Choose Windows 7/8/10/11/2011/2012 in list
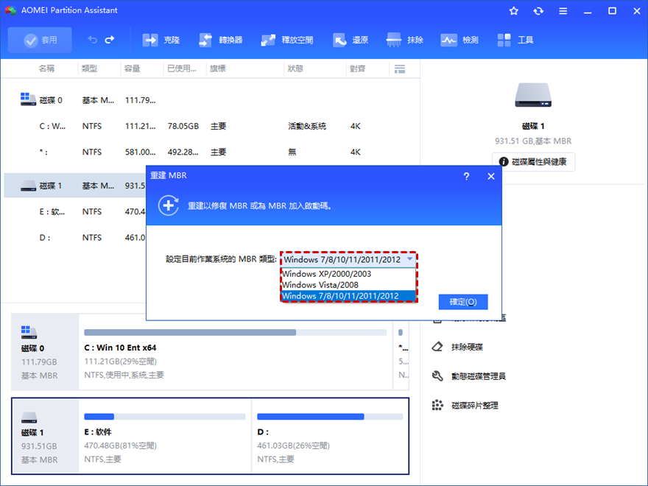Image resolution: width=648 pixels, height=486 pixels. (x=348, y=296)
